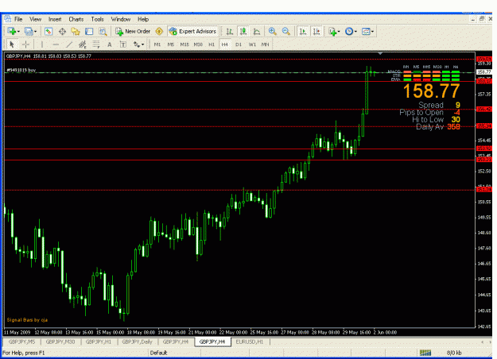Open the Help menu
The height and width of the screenshot is (359, 497).
(143, 19)
